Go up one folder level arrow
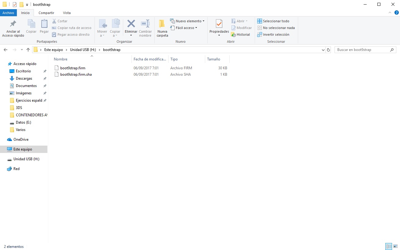400x250 pixels. coord(28,50)
